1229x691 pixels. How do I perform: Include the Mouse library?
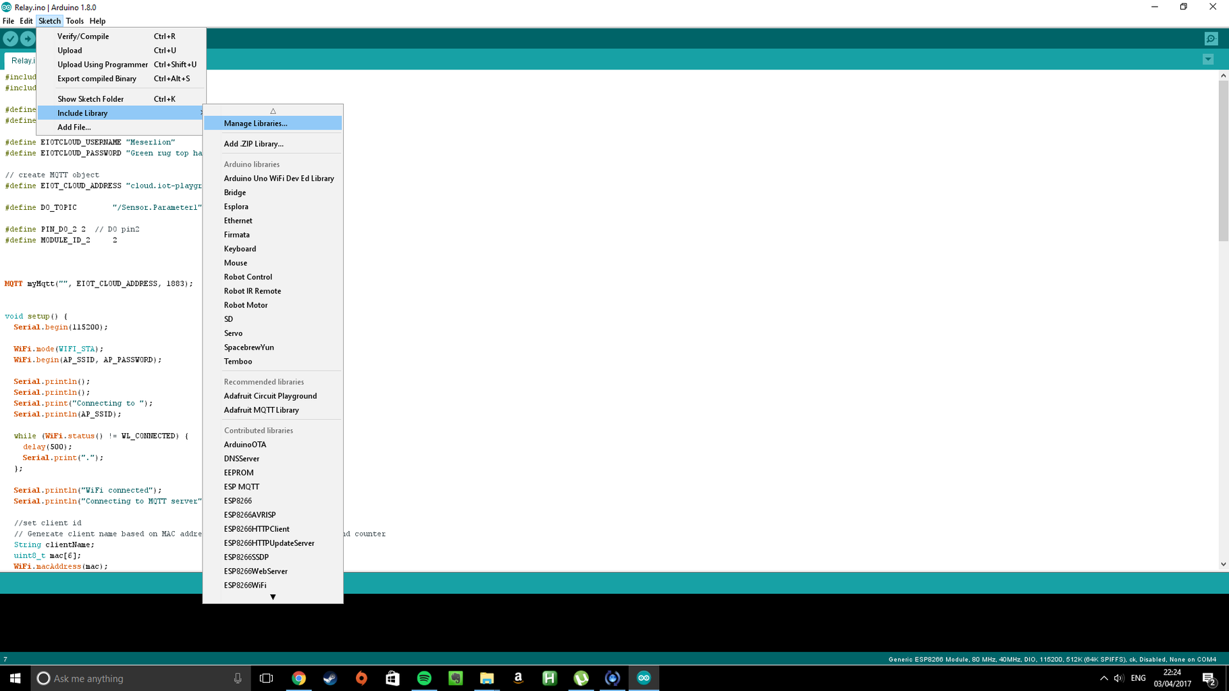(273, 263)
